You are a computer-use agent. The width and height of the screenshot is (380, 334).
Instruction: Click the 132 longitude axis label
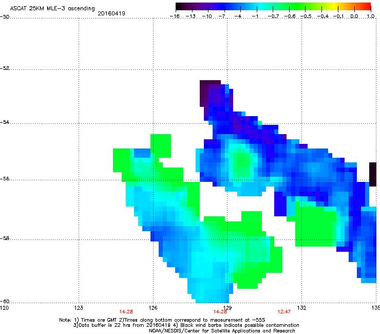[x=301, y=308]
